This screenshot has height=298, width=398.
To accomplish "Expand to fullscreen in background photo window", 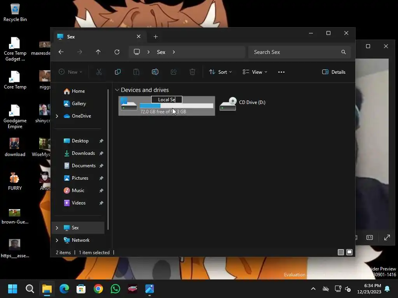I will [387, 237].
